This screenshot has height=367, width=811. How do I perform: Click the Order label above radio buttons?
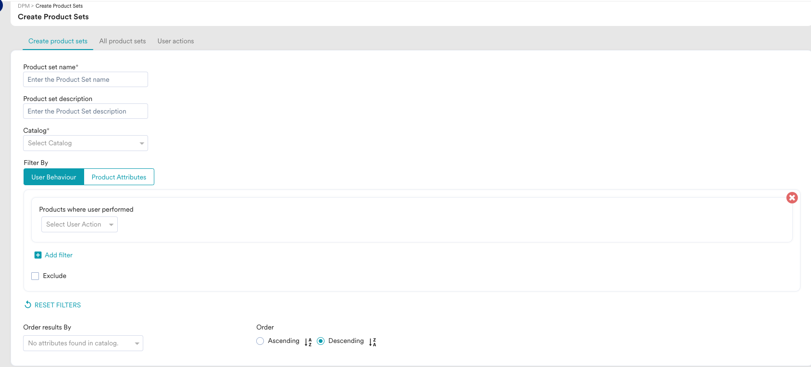pos(265,327)
